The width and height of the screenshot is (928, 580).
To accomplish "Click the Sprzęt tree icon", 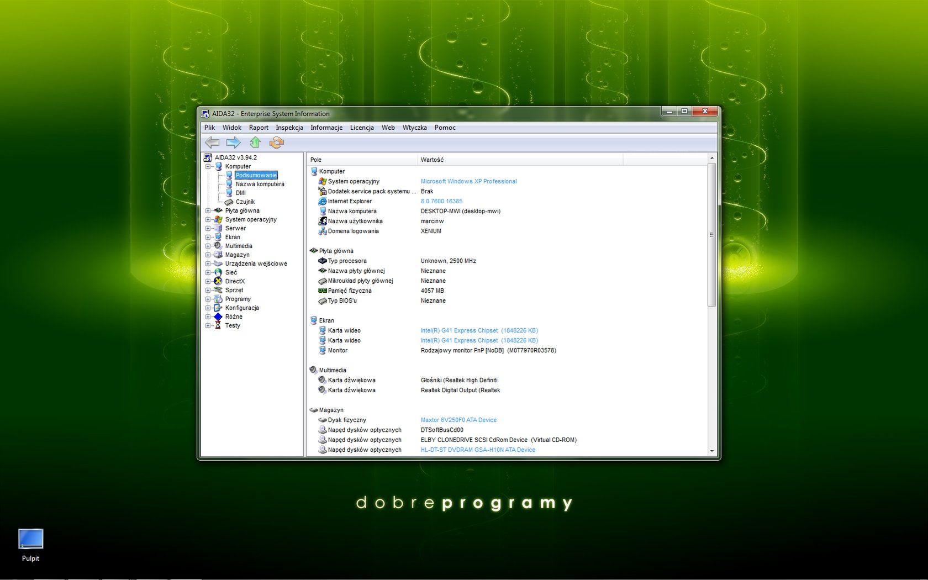I will coord(218,290).
